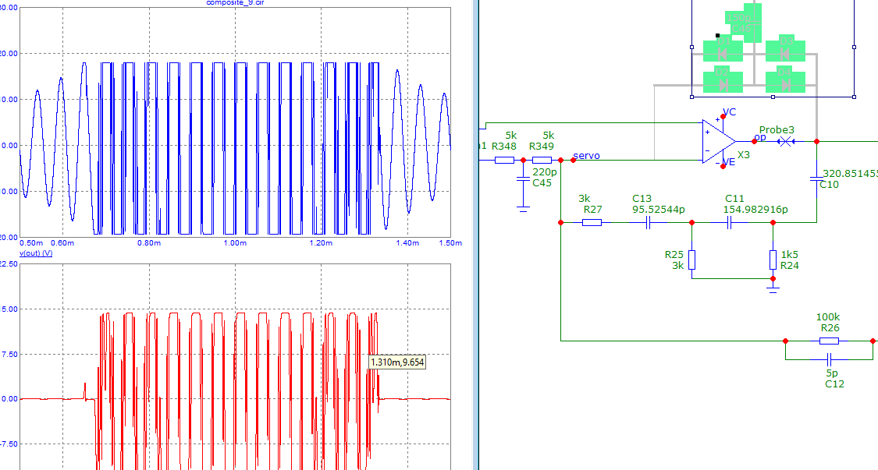
Task: Select resistor R27 symbol
Action: tap(592, 223)
